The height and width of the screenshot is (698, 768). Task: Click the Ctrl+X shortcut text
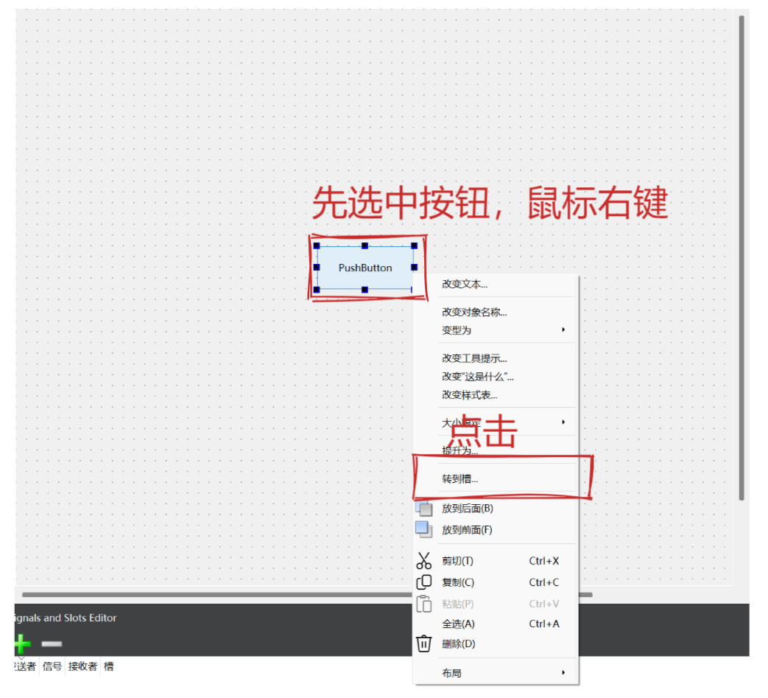tap(543, 561)
